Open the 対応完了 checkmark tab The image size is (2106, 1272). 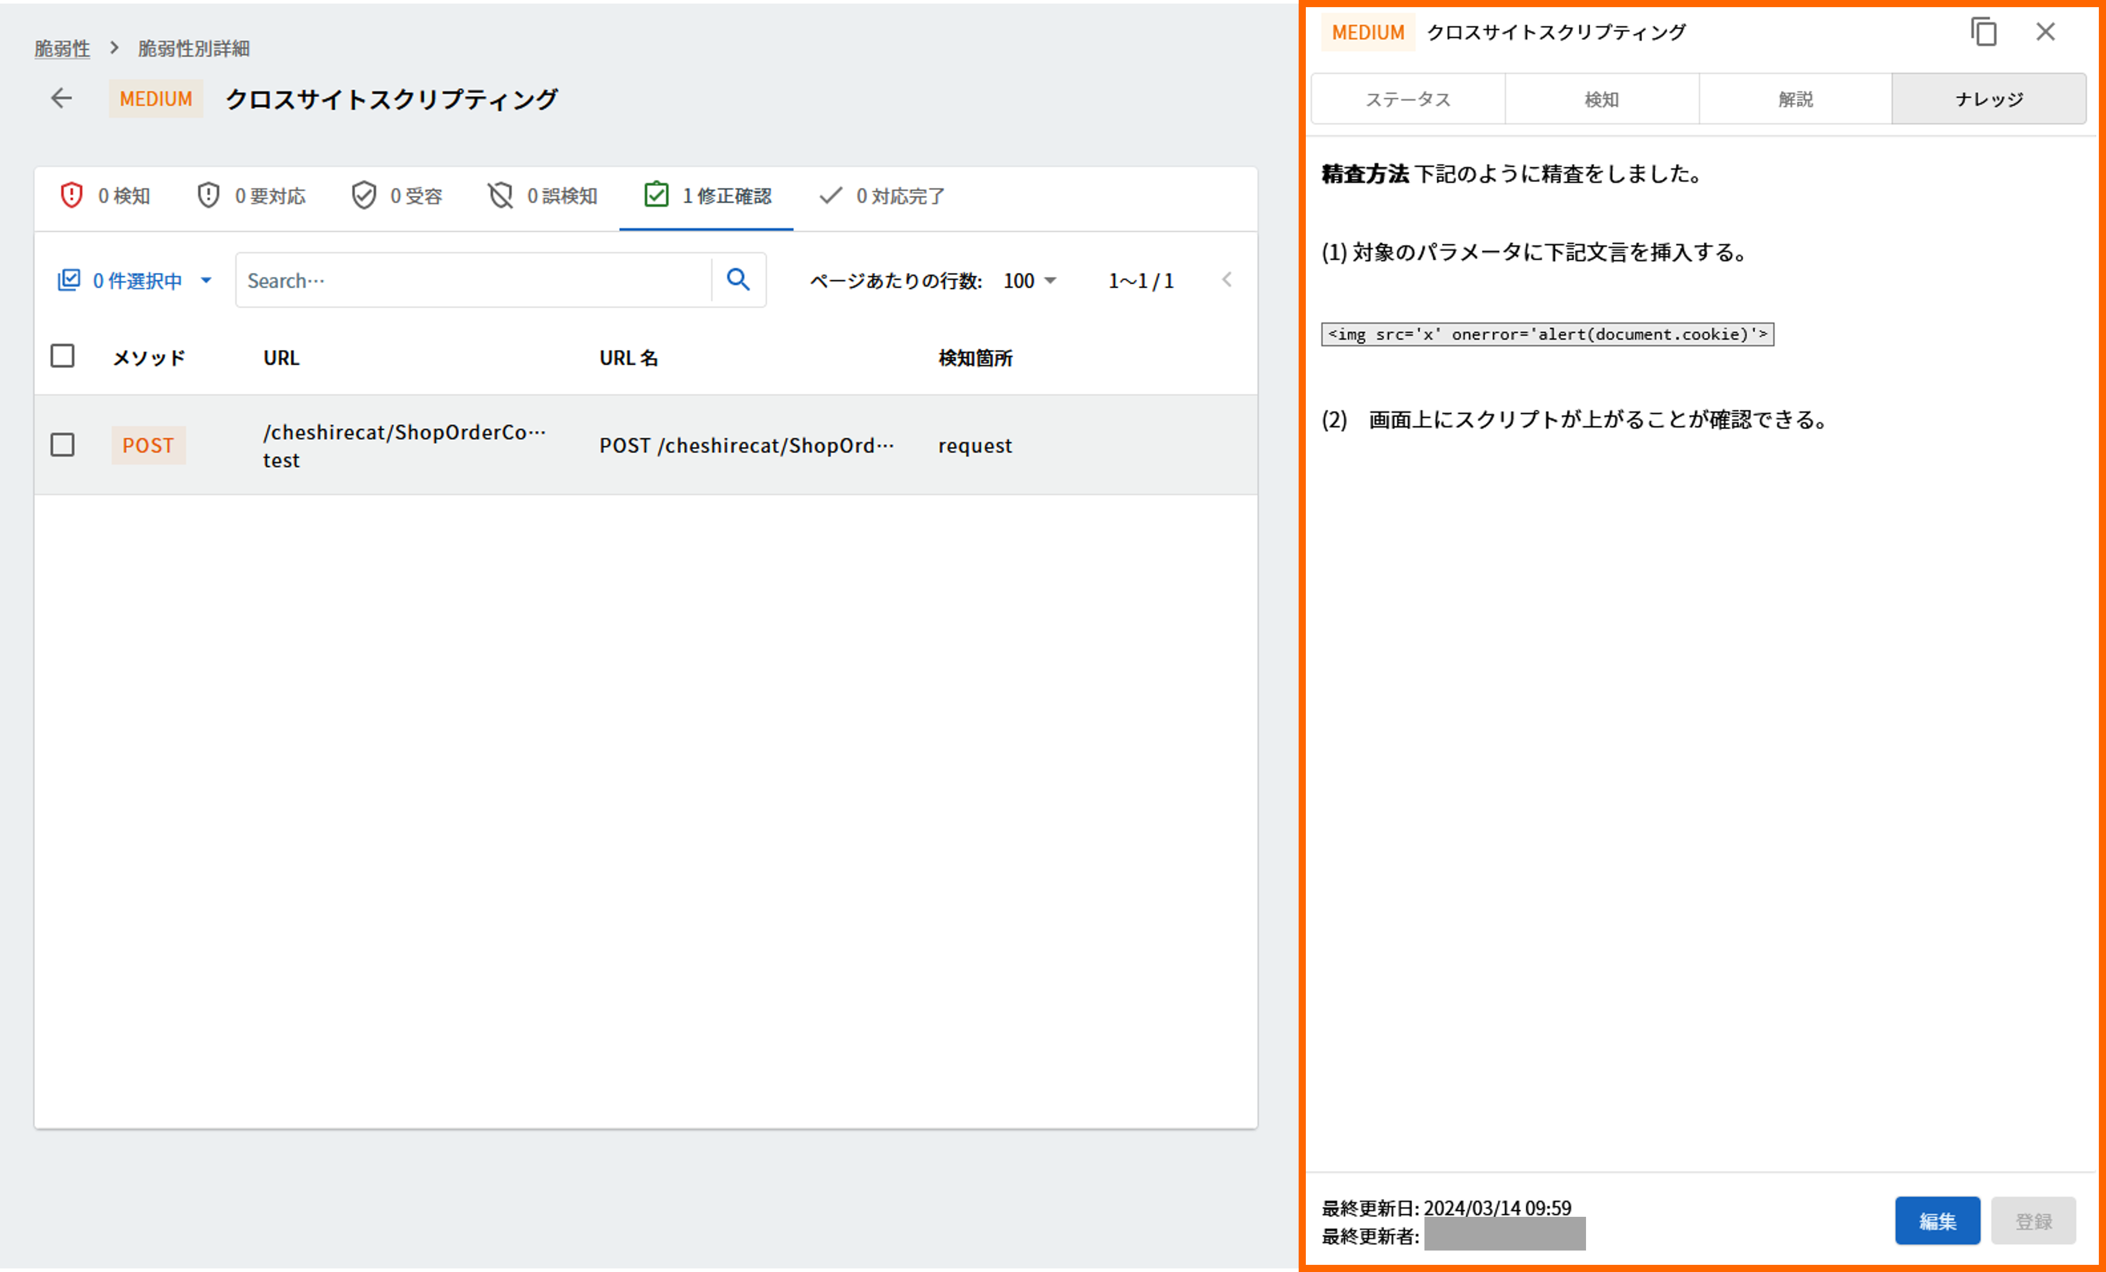coord(881,196)
